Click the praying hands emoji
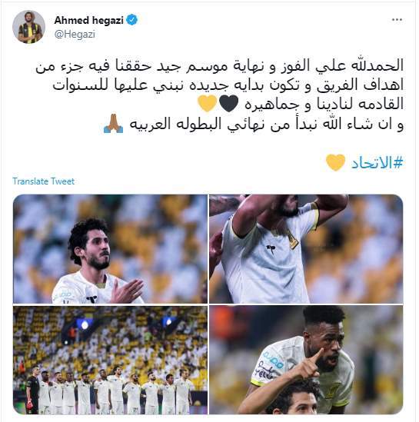This screenshot has width=419, height=422. [x=113, y=124]
